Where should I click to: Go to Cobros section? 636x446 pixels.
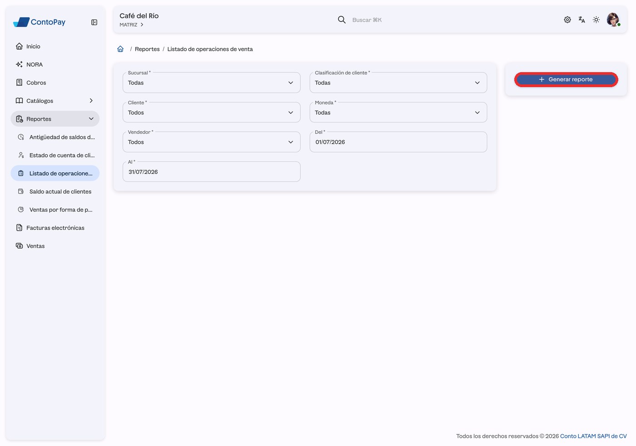[55, 83]
